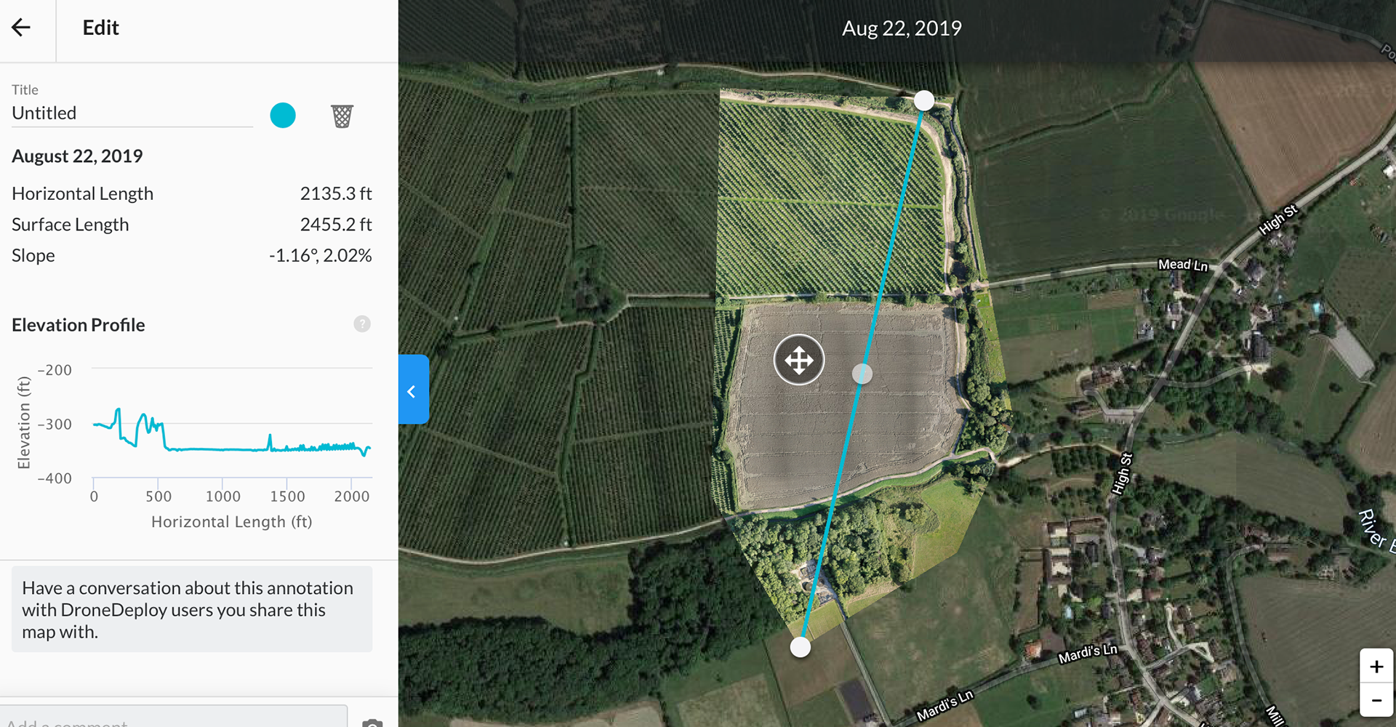Select the move annotation crosshair handle

tap(798, 360)
